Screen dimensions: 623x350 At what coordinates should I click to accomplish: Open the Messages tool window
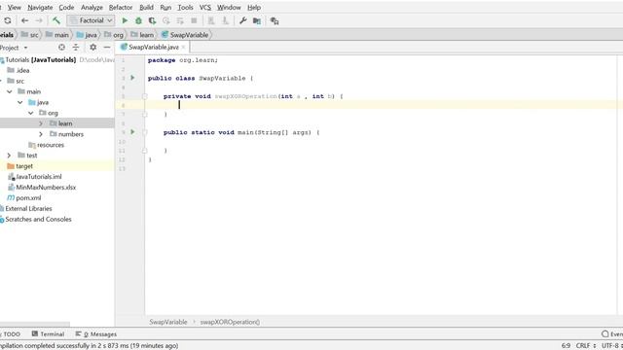click(x=96, y=334)
